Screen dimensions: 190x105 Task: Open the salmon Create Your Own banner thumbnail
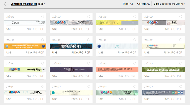[x=117, y=70]
